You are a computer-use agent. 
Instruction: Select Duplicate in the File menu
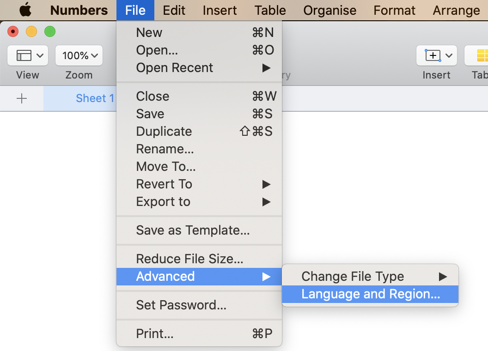pos(164,132)
